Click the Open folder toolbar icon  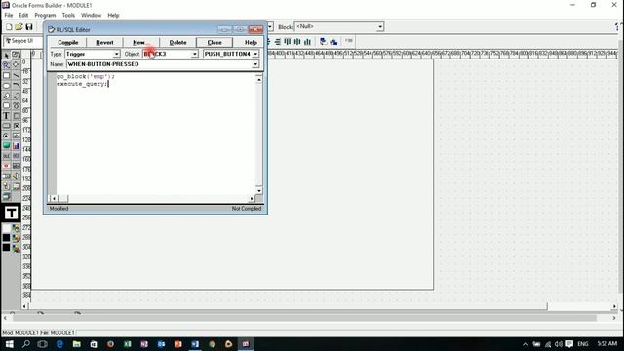tap(19, 27)
